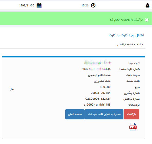
Task: Dismiss the green success message with X
Action: [x=147, y=20]
